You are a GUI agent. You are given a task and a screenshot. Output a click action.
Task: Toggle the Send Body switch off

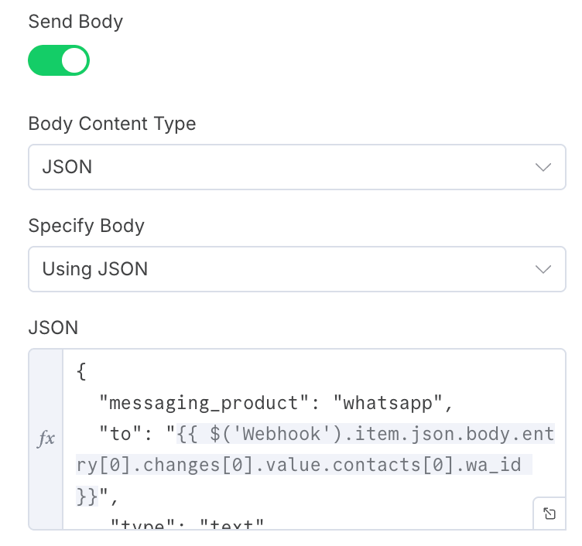tap(59, 60)
